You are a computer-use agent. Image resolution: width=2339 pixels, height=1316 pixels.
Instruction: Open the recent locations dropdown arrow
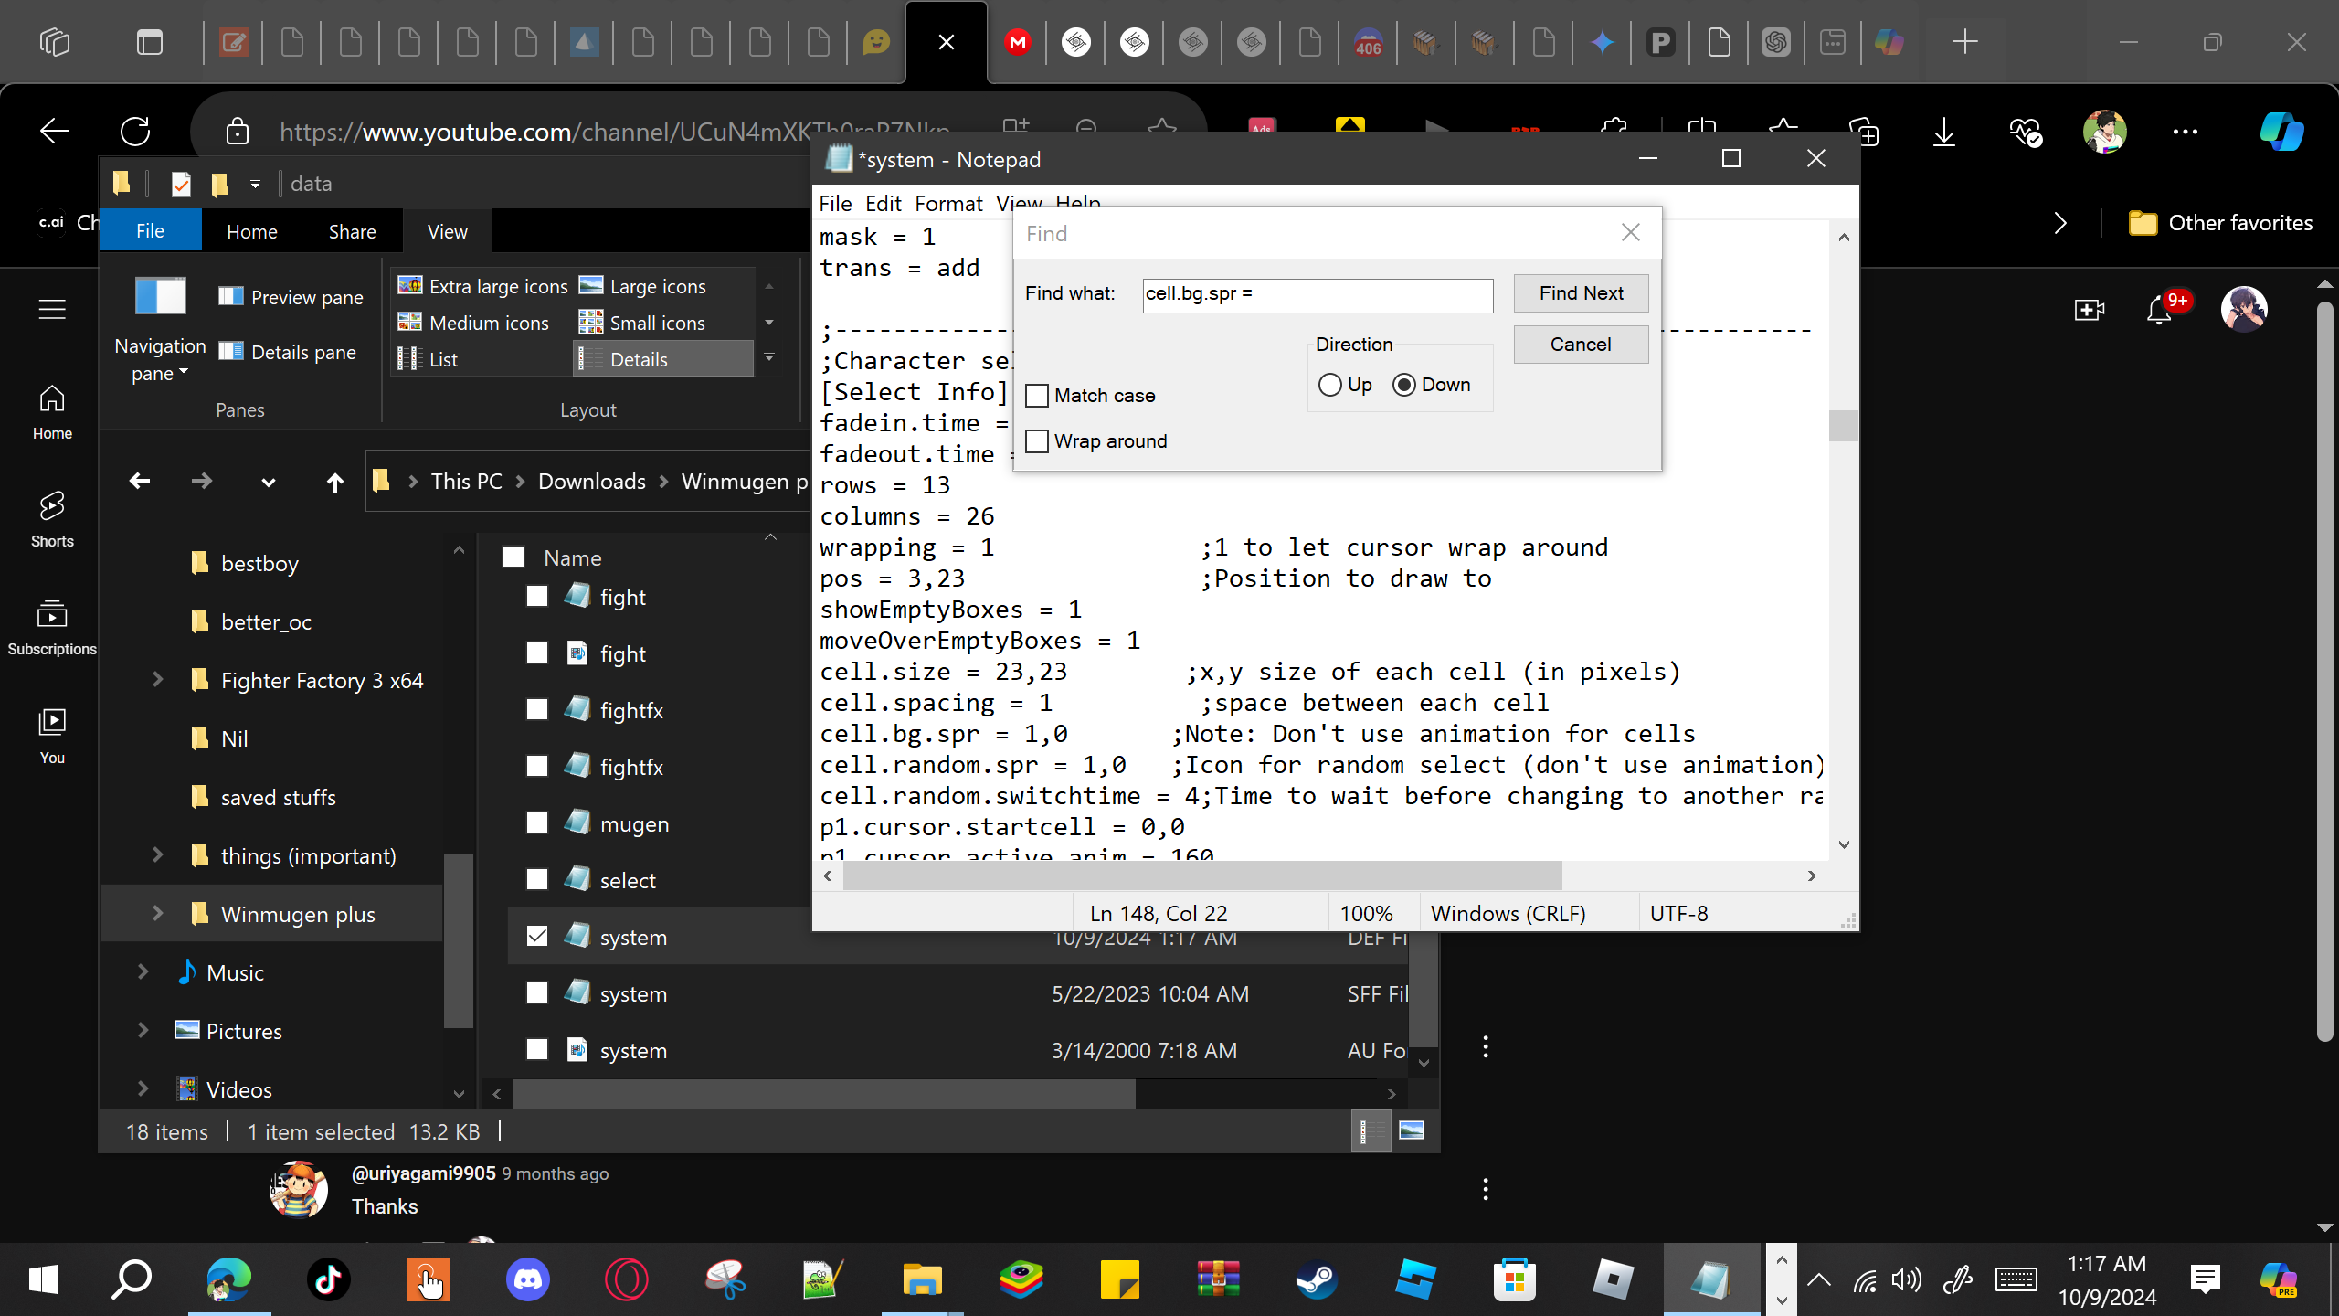point(268,482)
